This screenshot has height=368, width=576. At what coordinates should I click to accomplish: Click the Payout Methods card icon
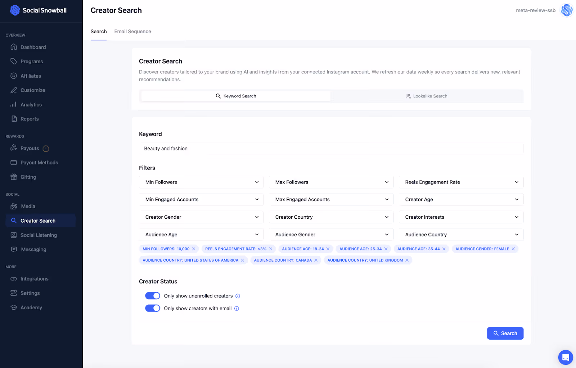click(x=14, y=163)
